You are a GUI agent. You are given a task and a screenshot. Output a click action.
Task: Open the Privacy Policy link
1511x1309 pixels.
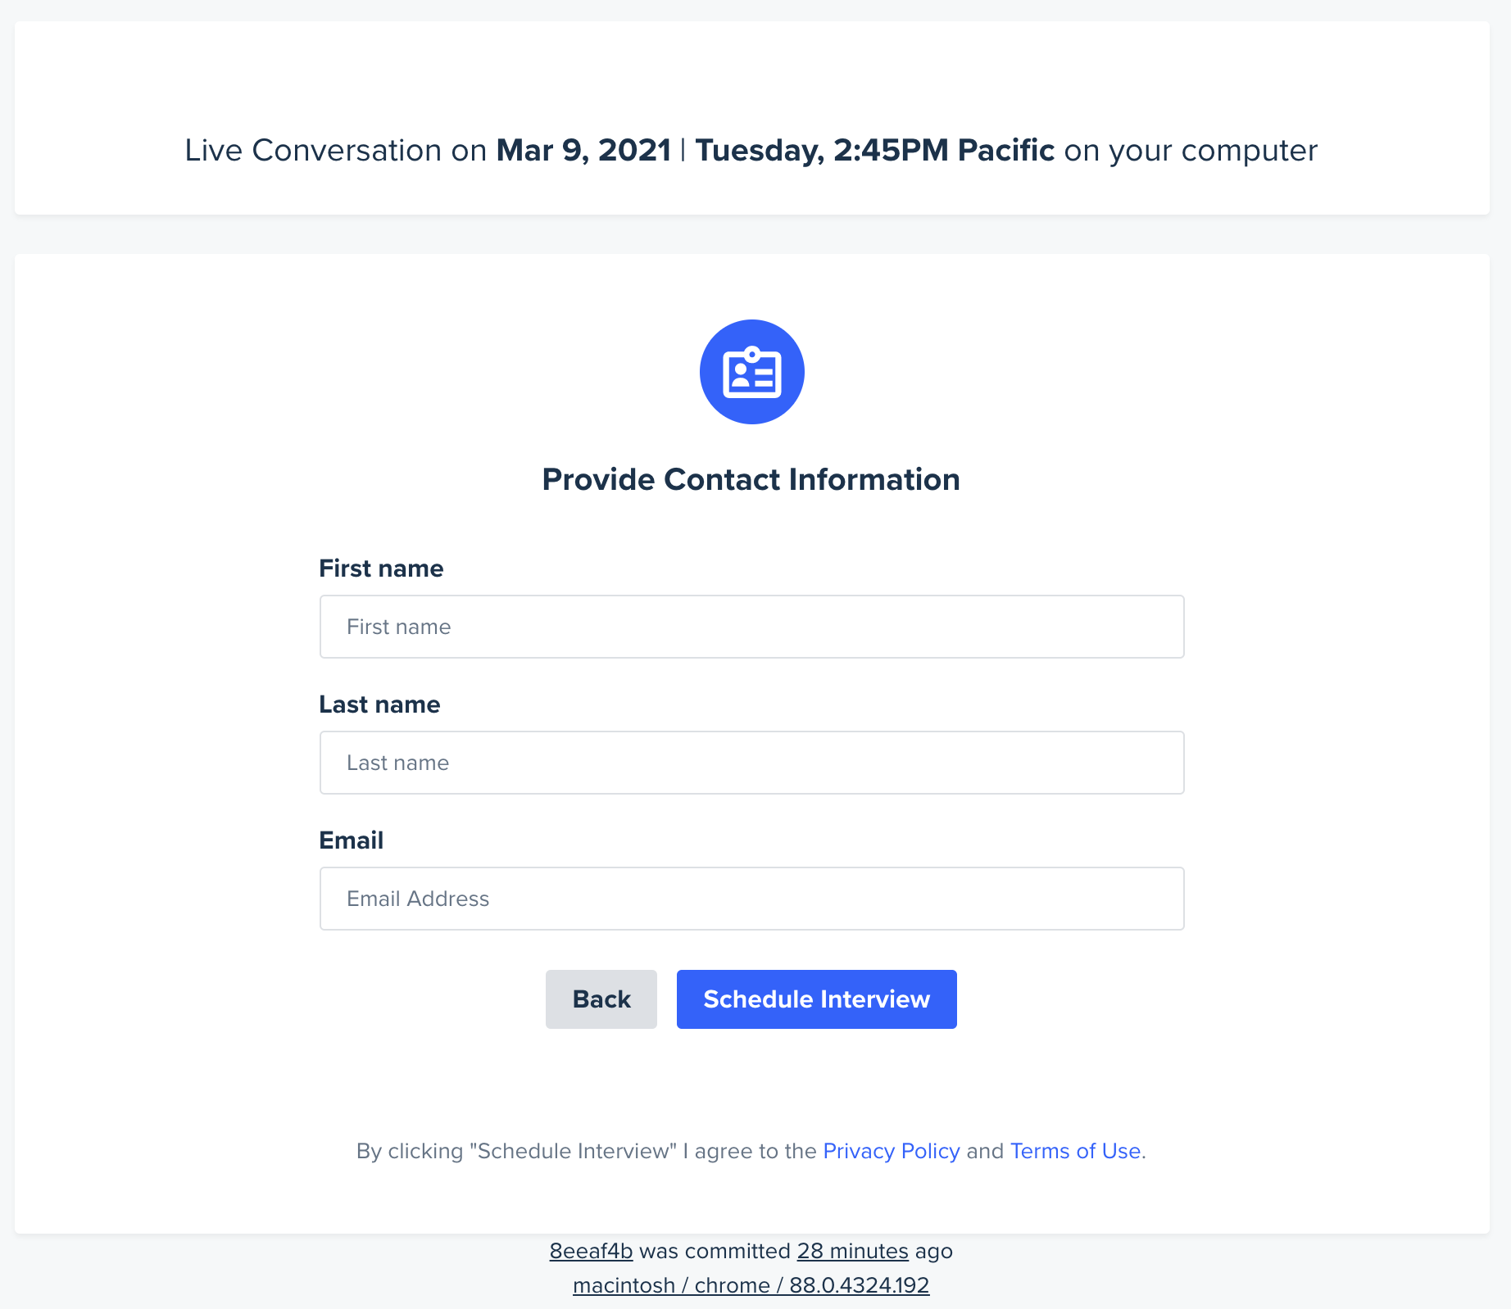(x=891, y=1151)
